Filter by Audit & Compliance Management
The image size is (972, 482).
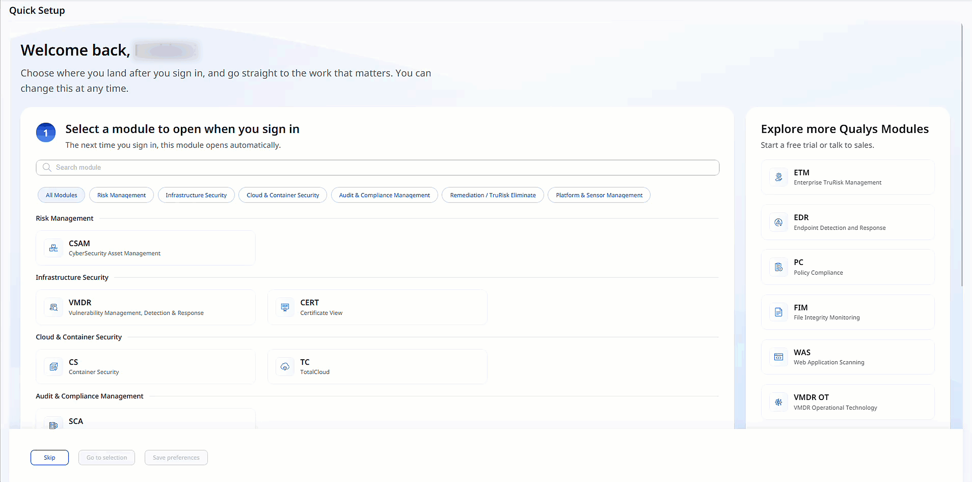[x=385, y=195]
